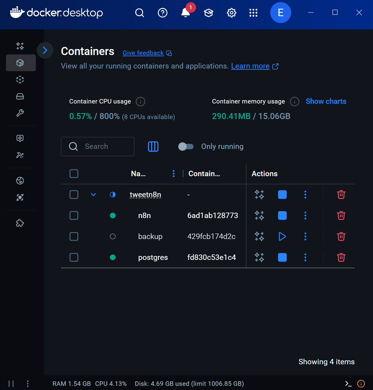This screenshot has width=373, height=390.
Task: Open more actions for postgres
Action: click(x=305, y=258)
